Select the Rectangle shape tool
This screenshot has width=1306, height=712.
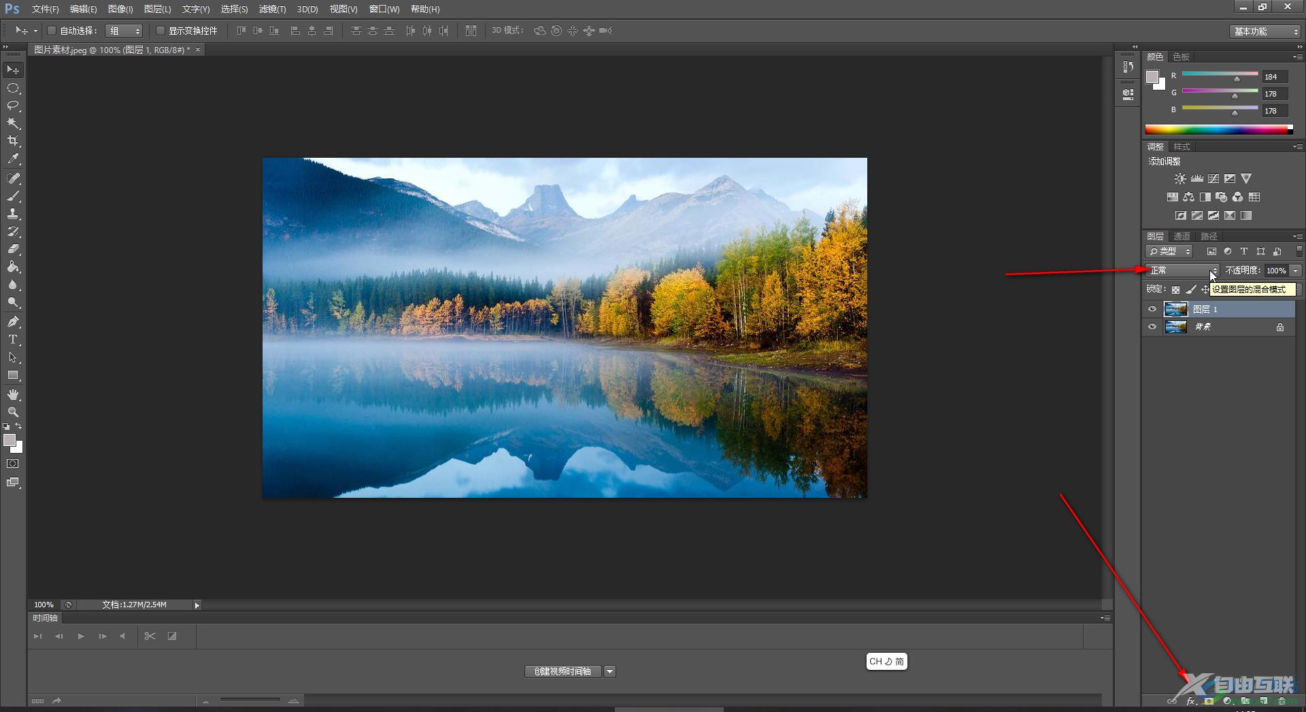click(x=13, y=375)
